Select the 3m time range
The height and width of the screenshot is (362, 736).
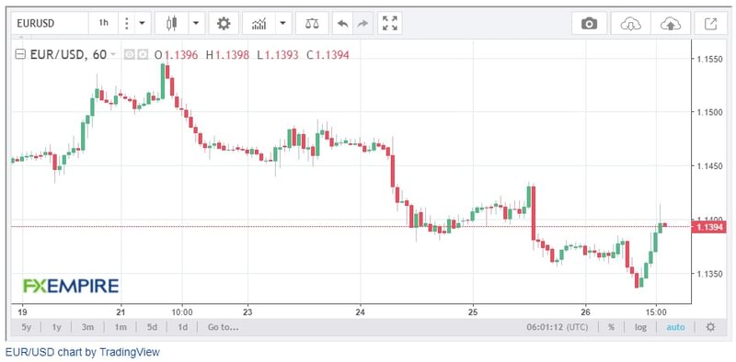[x=87, y=327]
